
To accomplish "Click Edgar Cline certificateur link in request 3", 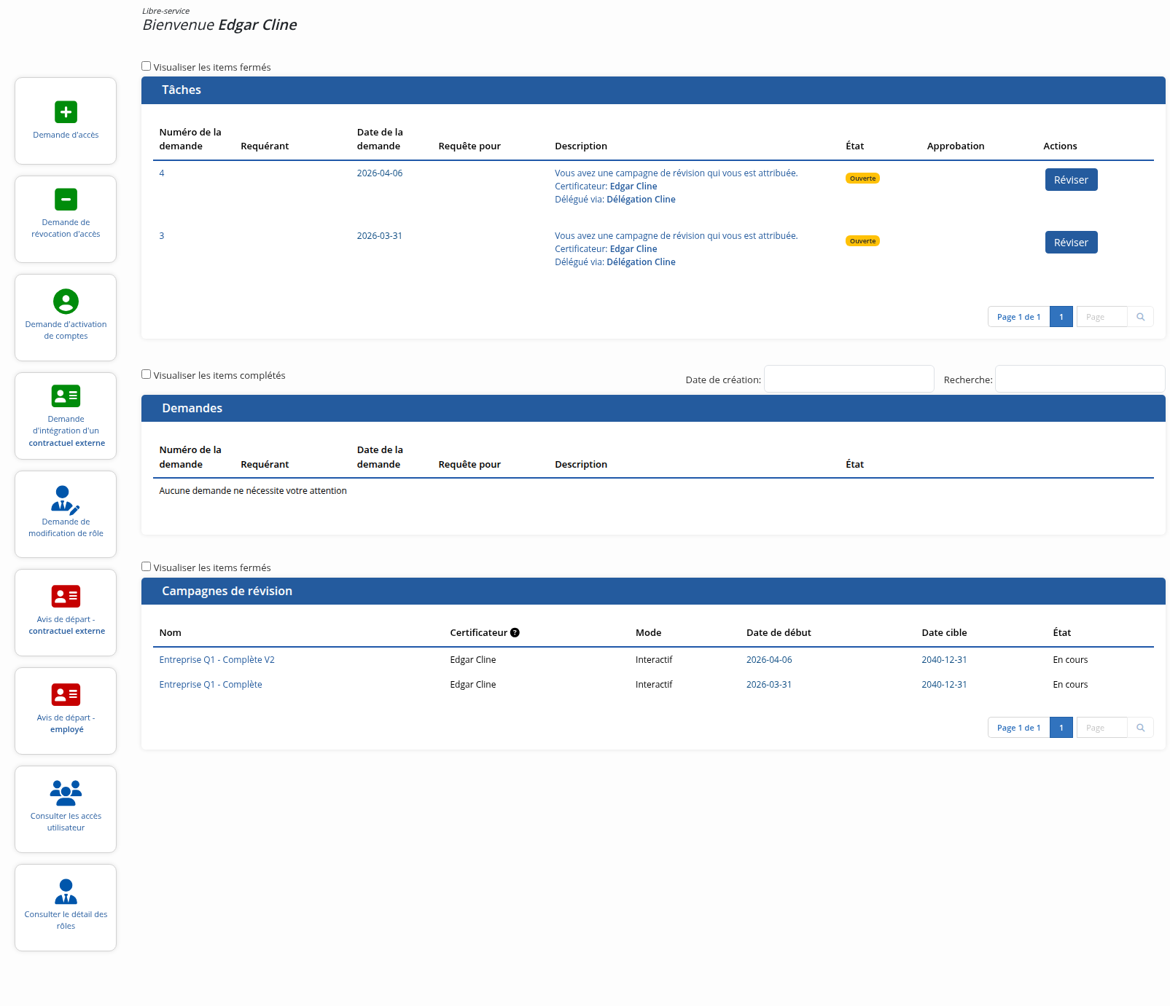I will click(x=633, y=249).
